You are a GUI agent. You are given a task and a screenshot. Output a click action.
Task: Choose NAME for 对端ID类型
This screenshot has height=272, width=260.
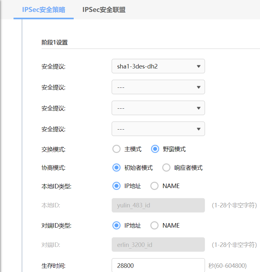(155, 225)
